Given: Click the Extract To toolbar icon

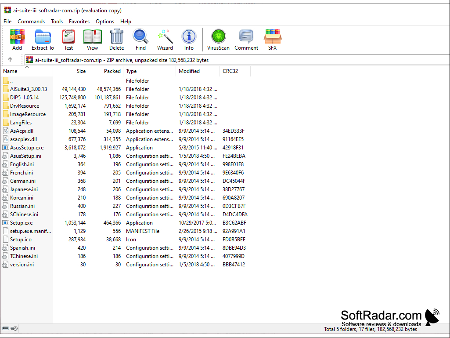Looking at the screenshot, I should point(43,37).
